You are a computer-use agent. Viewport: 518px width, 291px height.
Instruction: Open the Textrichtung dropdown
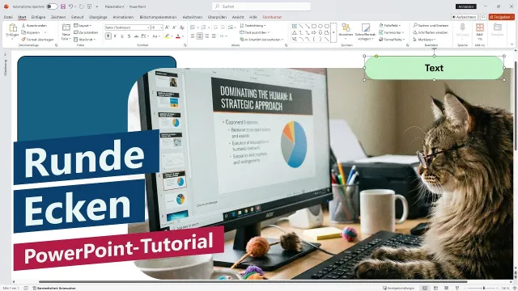click(x=253, y=25)
